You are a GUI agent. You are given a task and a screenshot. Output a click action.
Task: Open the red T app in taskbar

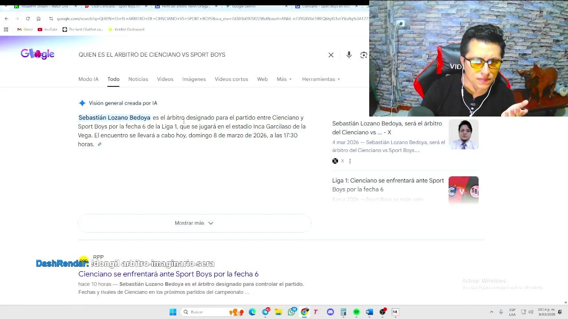(x=316, y=312)
